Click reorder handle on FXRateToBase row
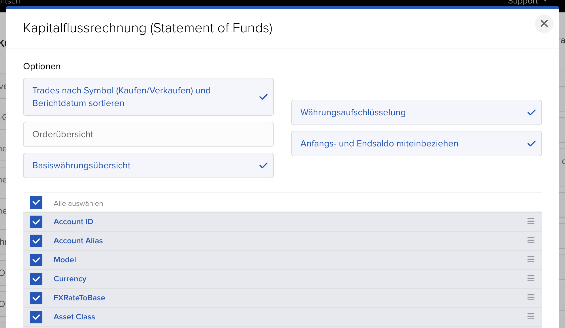The width and height of the screenshot is (565, 328). pyautogui.click(x=531, y=297)
